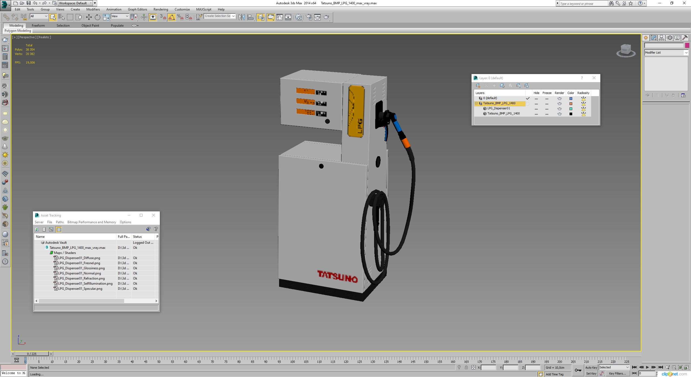Collapse the Tatsuno_BMP_LPG_1400 layer tree
Viewport: 691px width, 377px height.
(476, 103)
